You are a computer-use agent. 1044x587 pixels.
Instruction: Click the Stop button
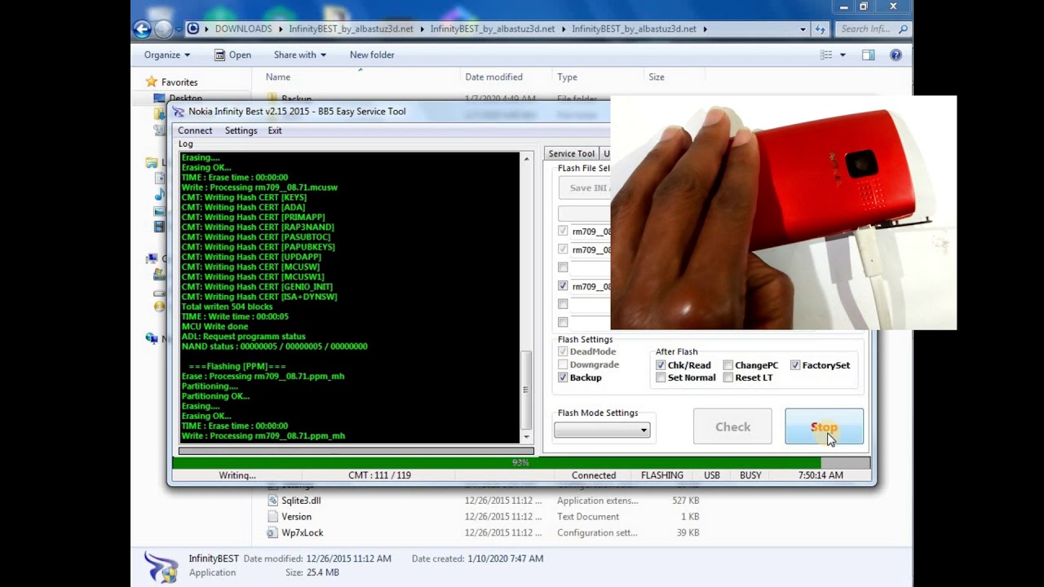[824, 427]
